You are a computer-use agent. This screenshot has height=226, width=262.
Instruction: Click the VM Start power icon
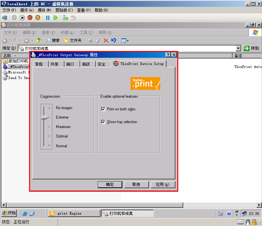click(14, 18)
